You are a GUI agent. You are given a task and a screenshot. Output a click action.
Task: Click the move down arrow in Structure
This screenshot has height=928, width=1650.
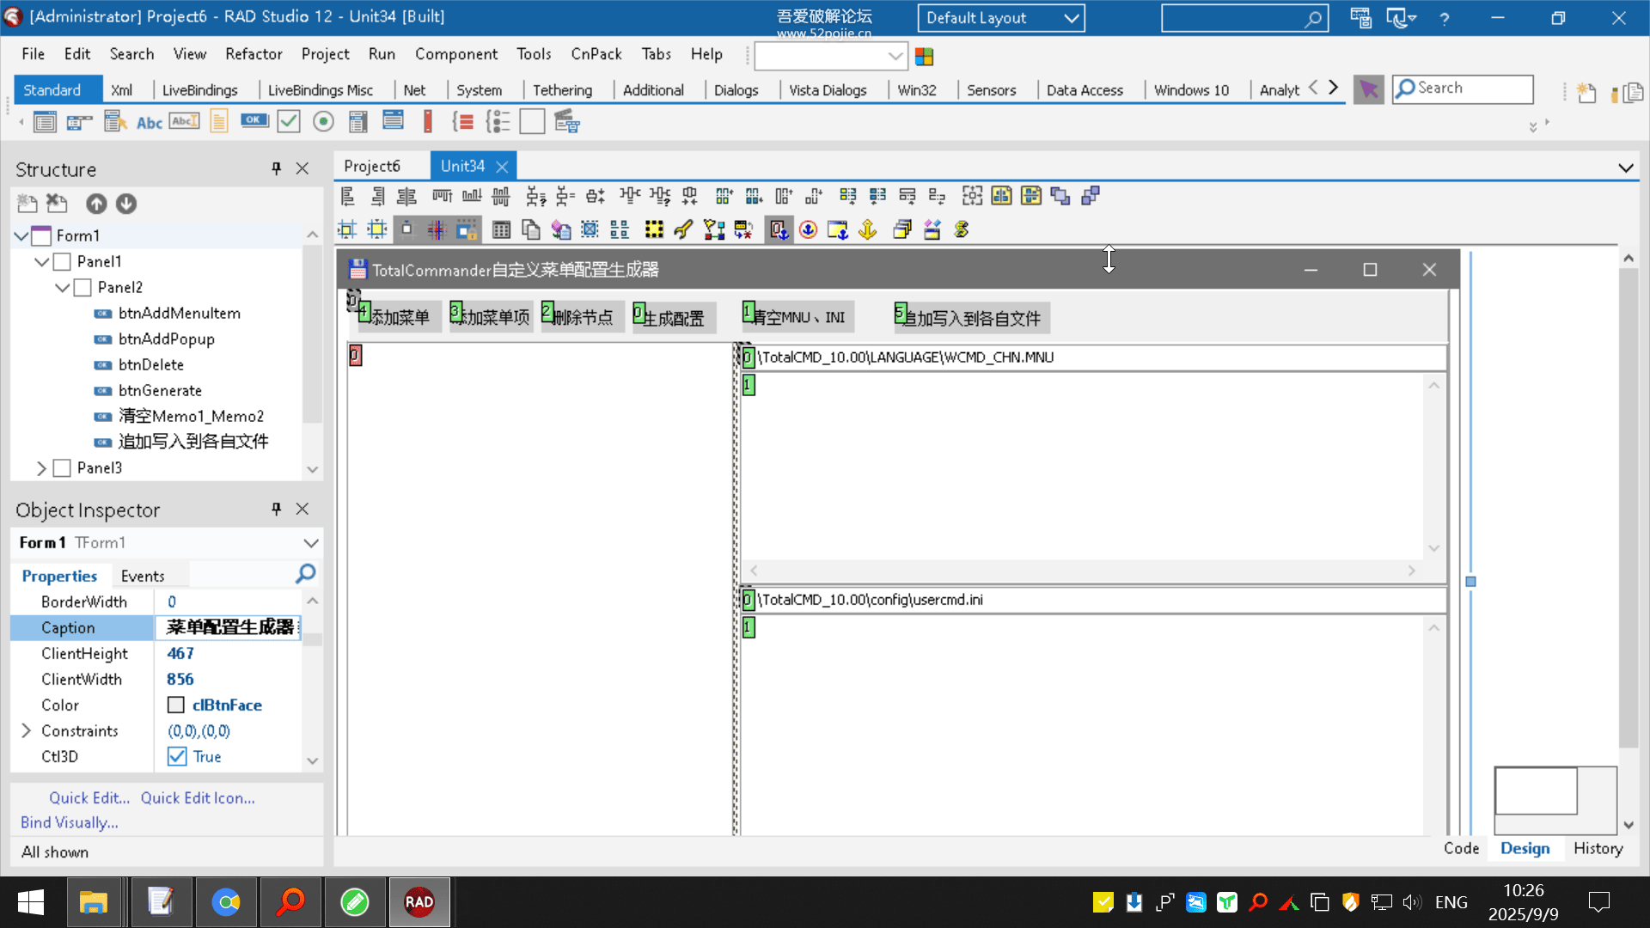coord(126,204)
